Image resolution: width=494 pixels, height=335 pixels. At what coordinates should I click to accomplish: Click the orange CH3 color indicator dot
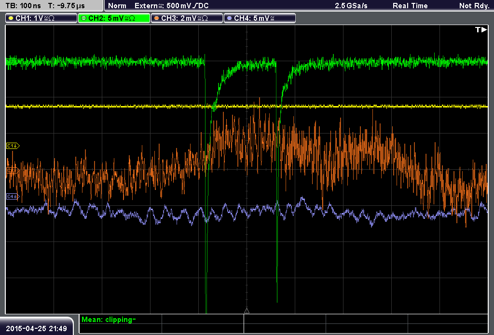157,18
